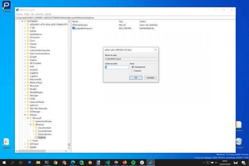Click the Explorer folder icon in tree
The image size is (249, 166).
[36, 137]
